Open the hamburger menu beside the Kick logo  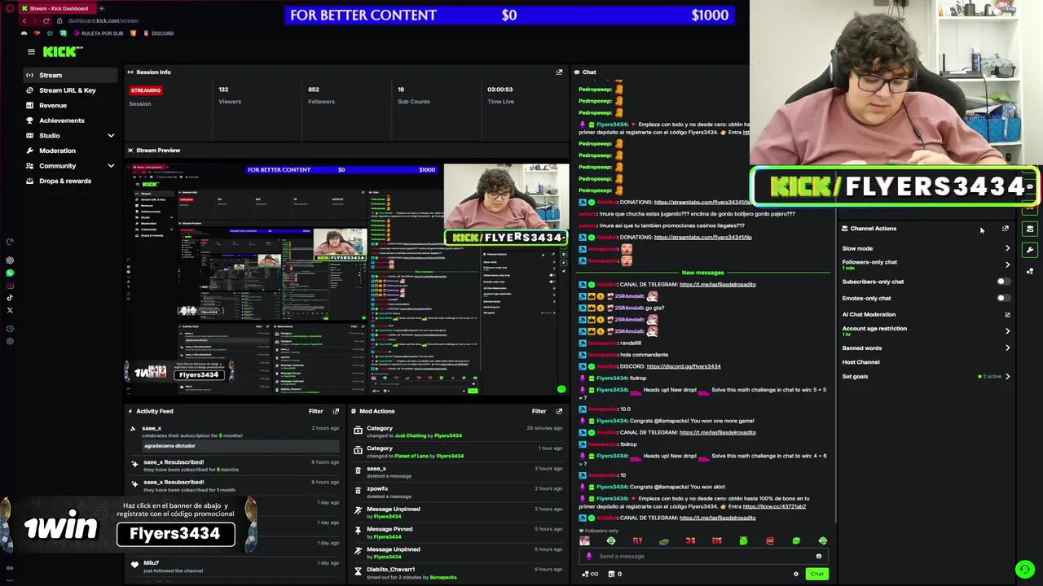pos(31,51)
